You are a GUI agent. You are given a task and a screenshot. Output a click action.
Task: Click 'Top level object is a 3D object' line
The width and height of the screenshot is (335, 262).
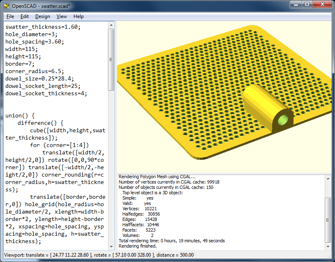pos(153,193)
